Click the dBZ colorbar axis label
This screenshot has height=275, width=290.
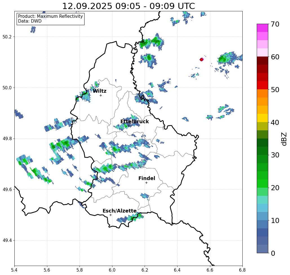(x=284, y=139)
